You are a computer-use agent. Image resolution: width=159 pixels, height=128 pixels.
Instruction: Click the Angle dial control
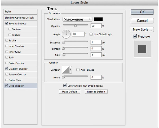click(x=66, y=34)
